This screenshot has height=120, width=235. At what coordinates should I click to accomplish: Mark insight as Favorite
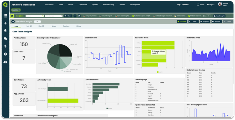click(182, 22)
